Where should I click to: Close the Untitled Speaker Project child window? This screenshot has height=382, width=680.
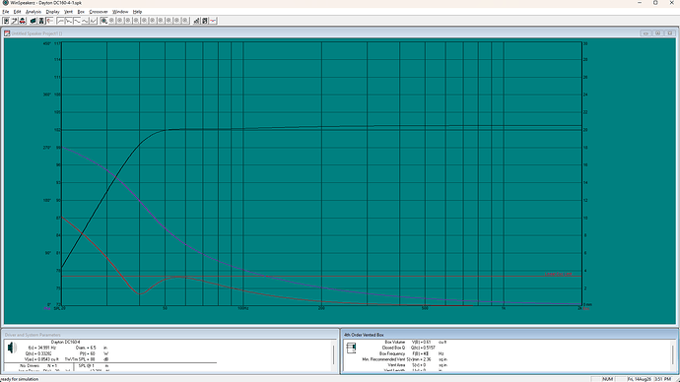669,33
